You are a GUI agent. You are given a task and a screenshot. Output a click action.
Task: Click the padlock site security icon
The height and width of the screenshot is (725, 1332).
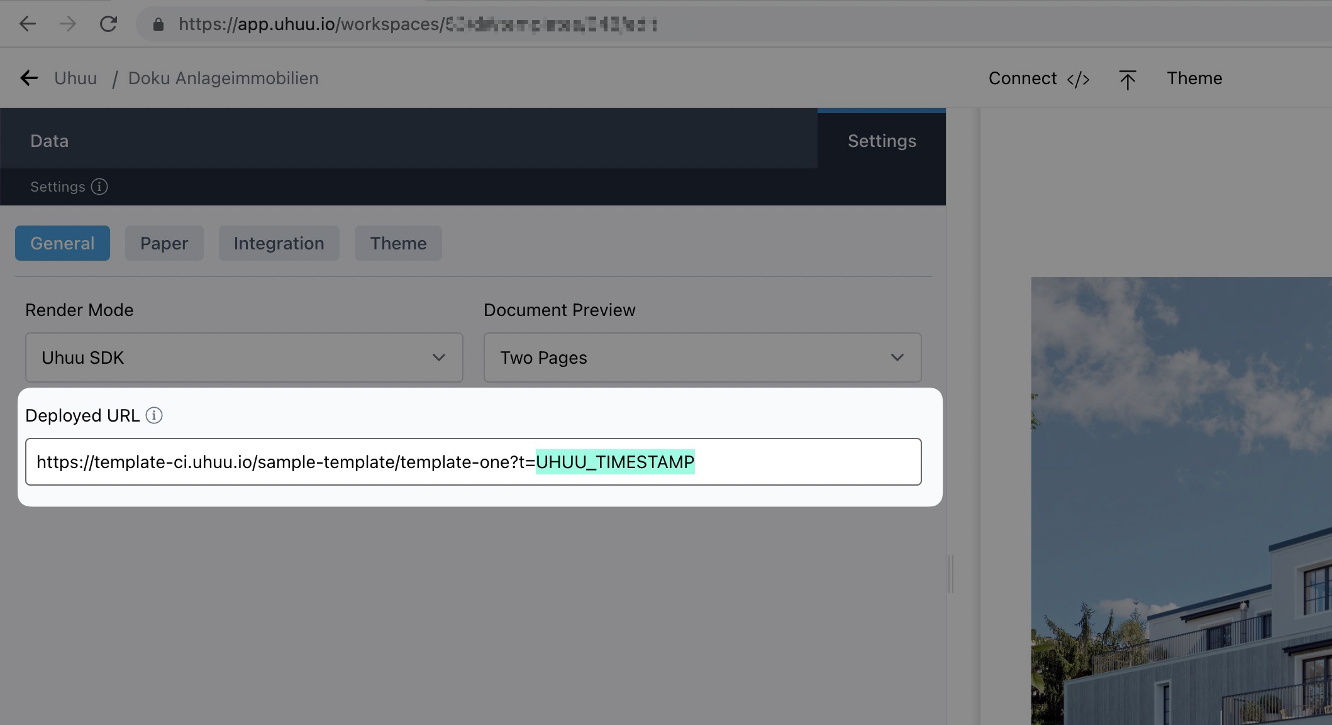point(158,25)
